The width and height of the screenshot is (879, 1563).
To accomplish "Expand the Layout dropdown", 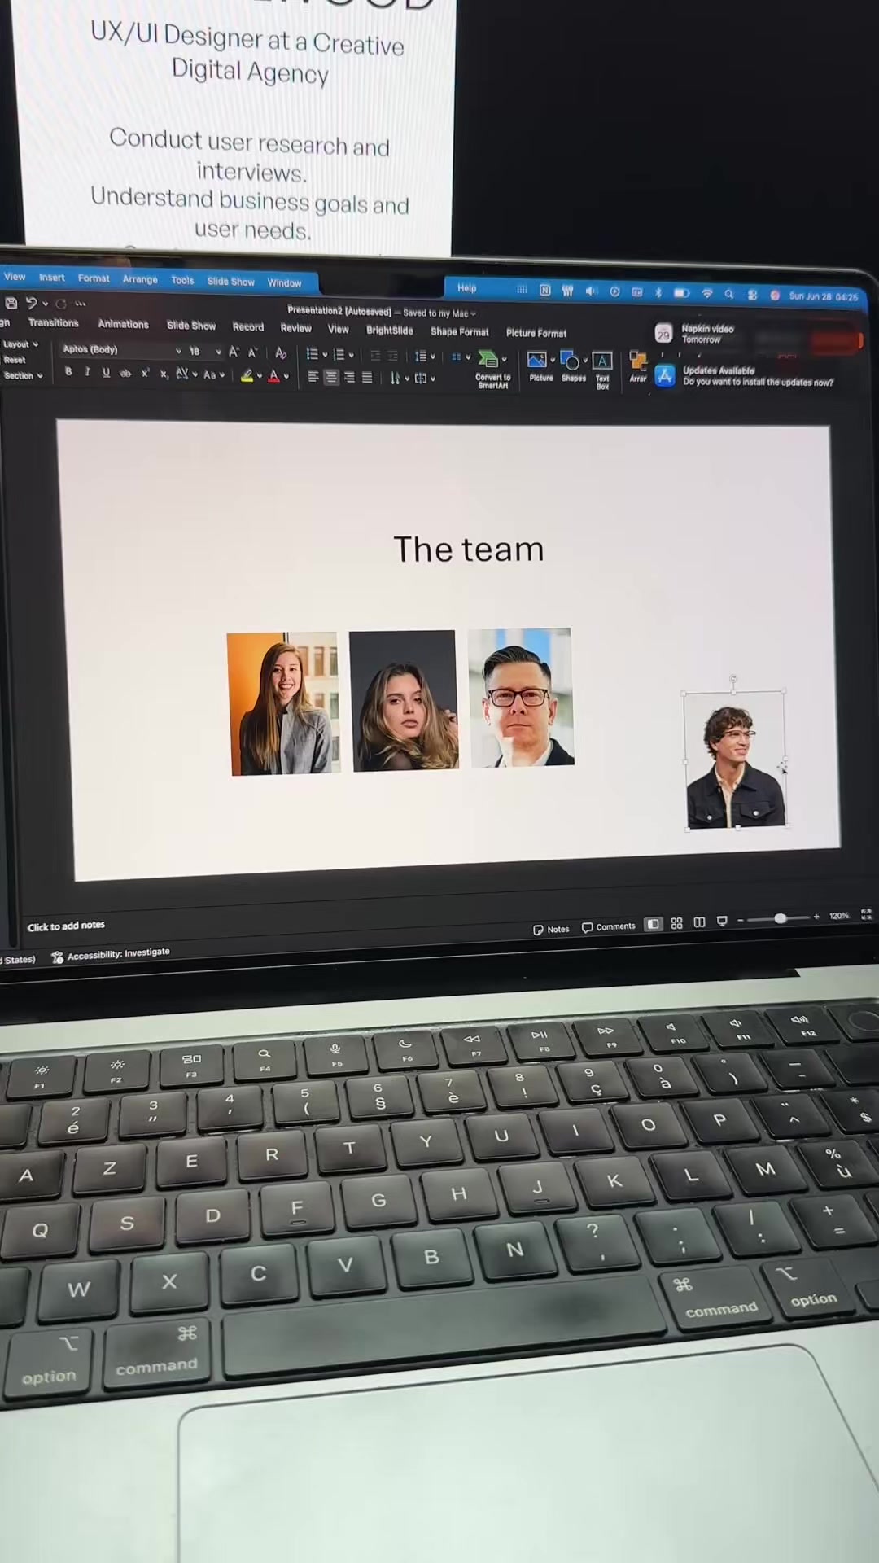I will click(20, 344).
